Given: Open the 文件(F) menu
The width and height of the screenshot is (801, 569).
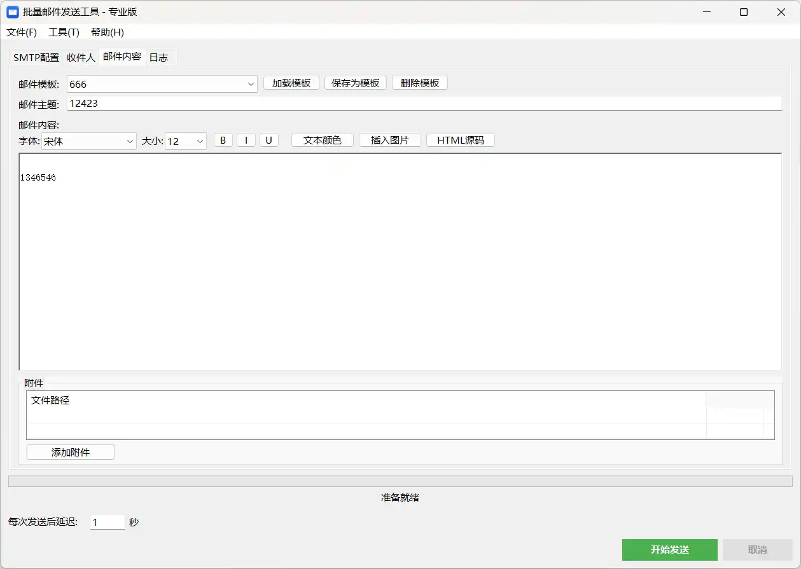Looking at the screenshot, I should [x=22, y=32].
